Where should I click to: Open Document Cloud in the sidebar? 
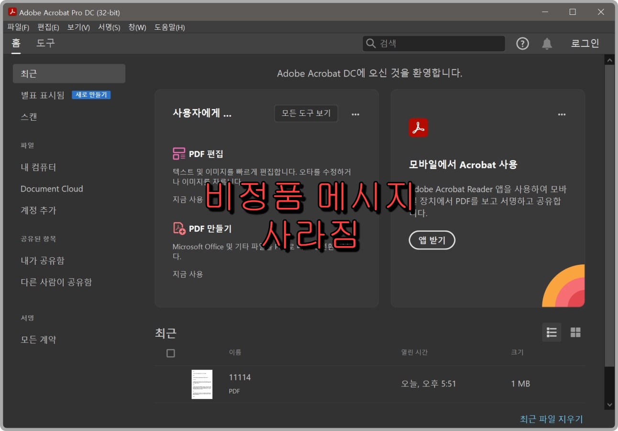tap(52, 189)
